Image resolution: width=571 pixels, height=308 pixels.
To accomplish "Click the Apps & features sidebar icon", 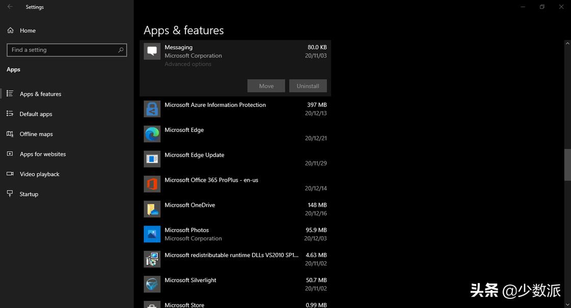I will [10, 94].
